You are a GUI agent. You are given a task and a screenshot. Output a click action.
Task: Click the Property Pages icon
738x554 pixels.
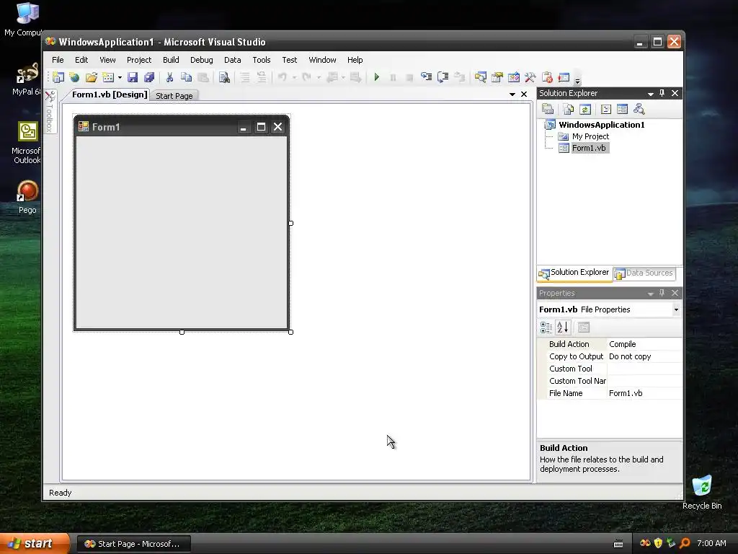point(584,327)
